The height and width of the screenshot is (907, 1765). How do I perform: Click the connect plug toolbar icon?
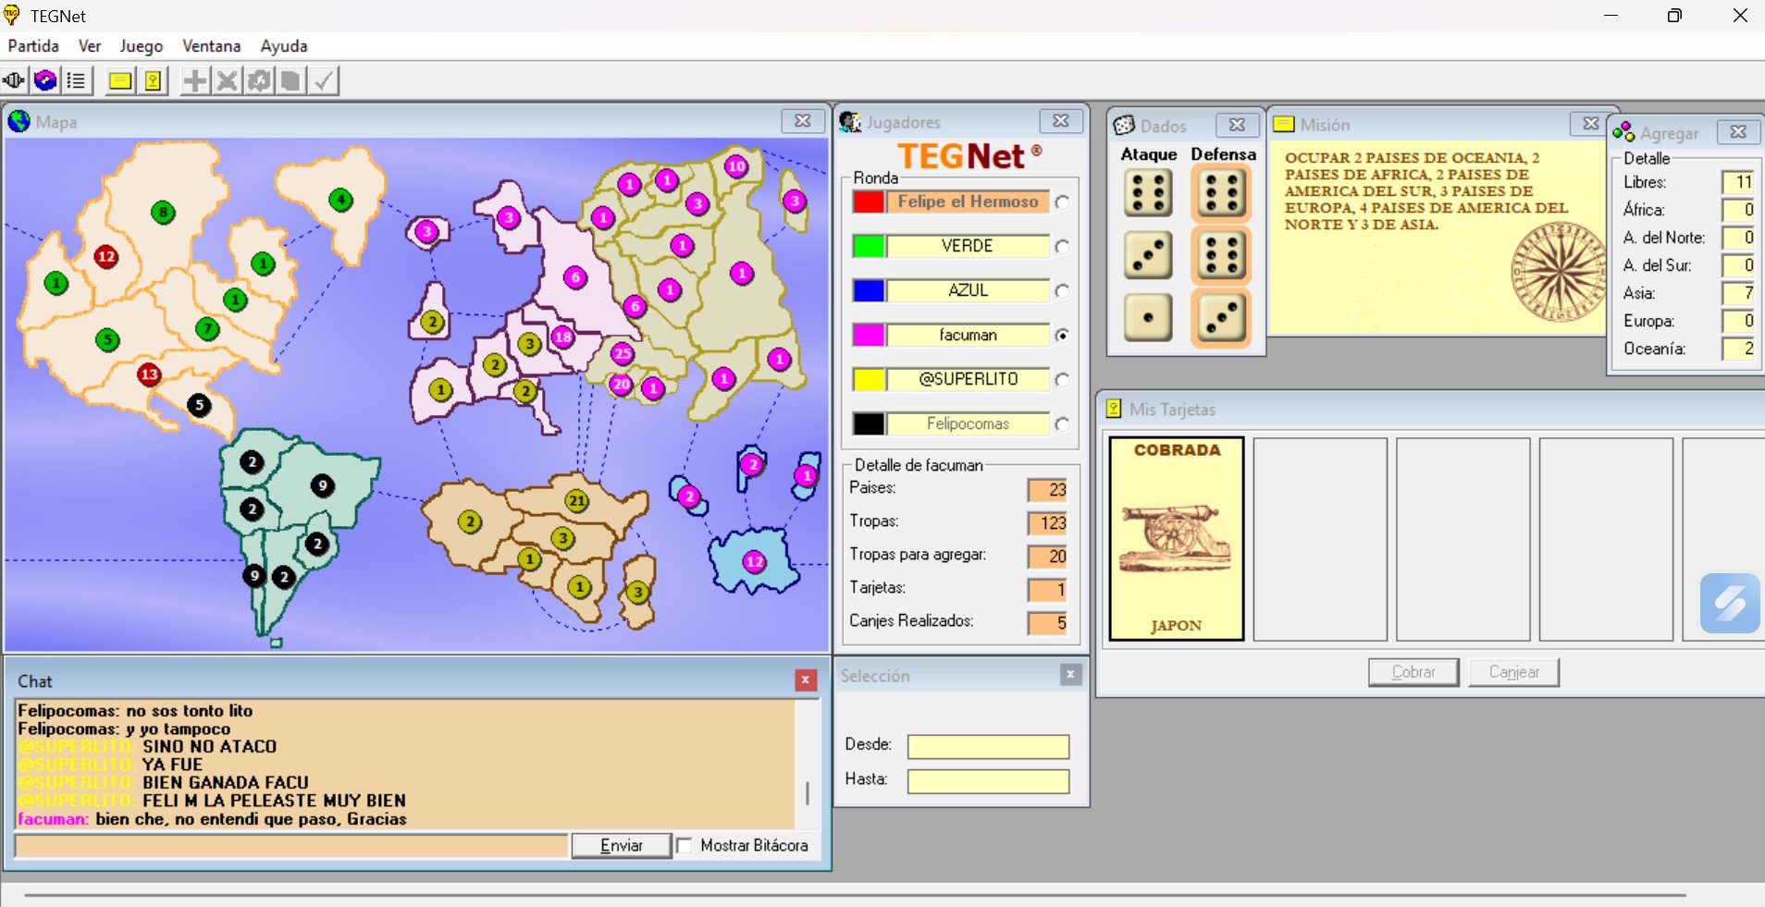tap(14, 81)
